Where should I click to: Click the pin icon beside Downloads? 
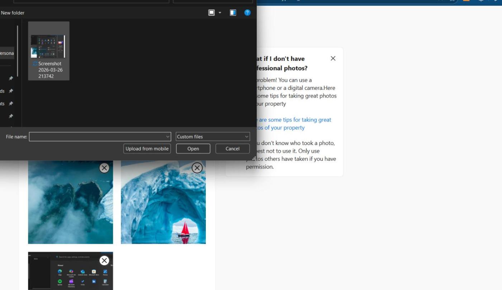click(x=11, y=91)
